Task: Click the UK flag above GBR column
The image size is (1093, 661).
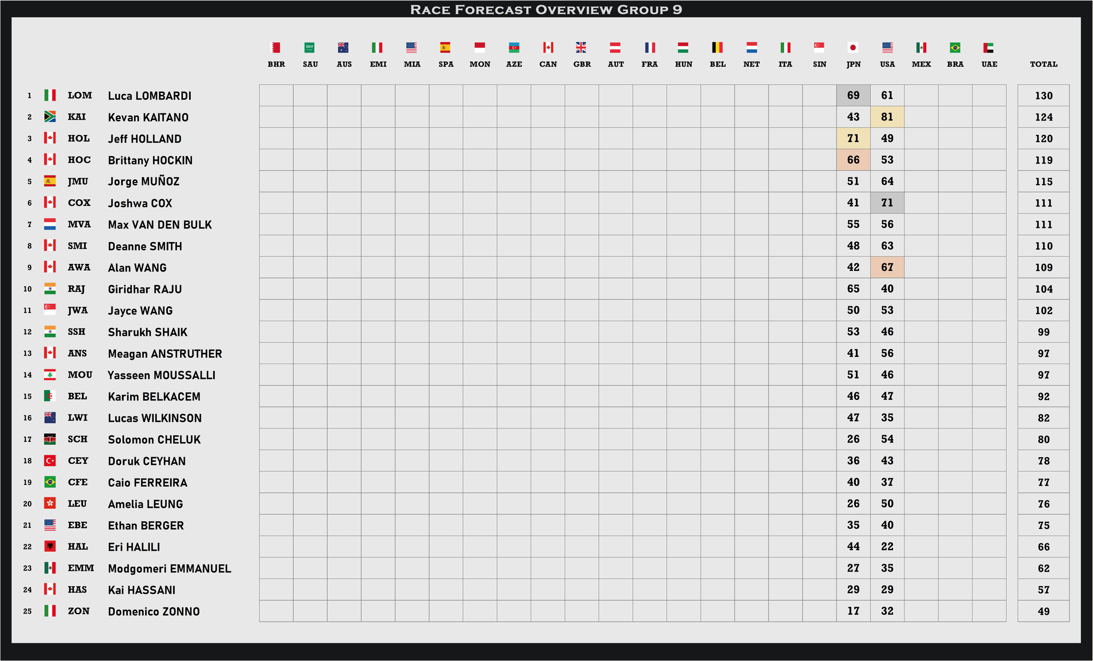Action: coord(581,48)
